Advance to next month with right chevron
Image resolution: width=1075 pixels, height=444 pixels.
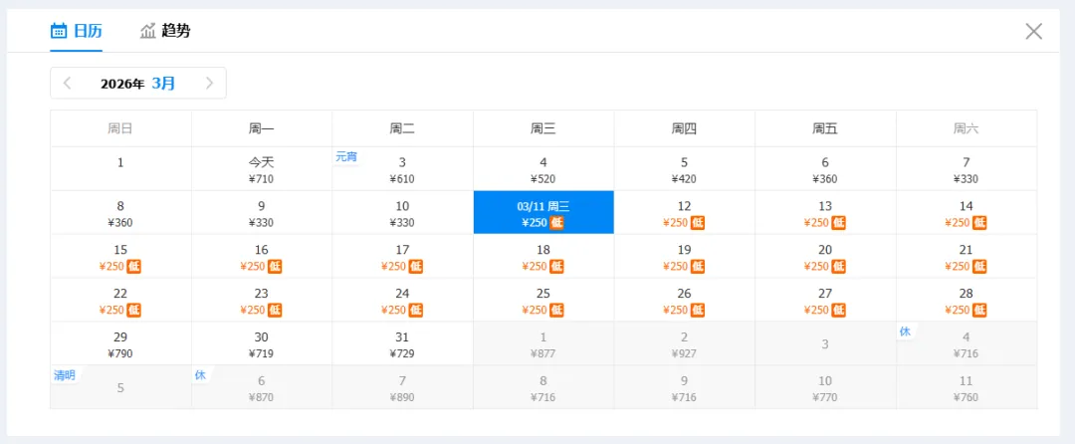(x=209, y=84)
